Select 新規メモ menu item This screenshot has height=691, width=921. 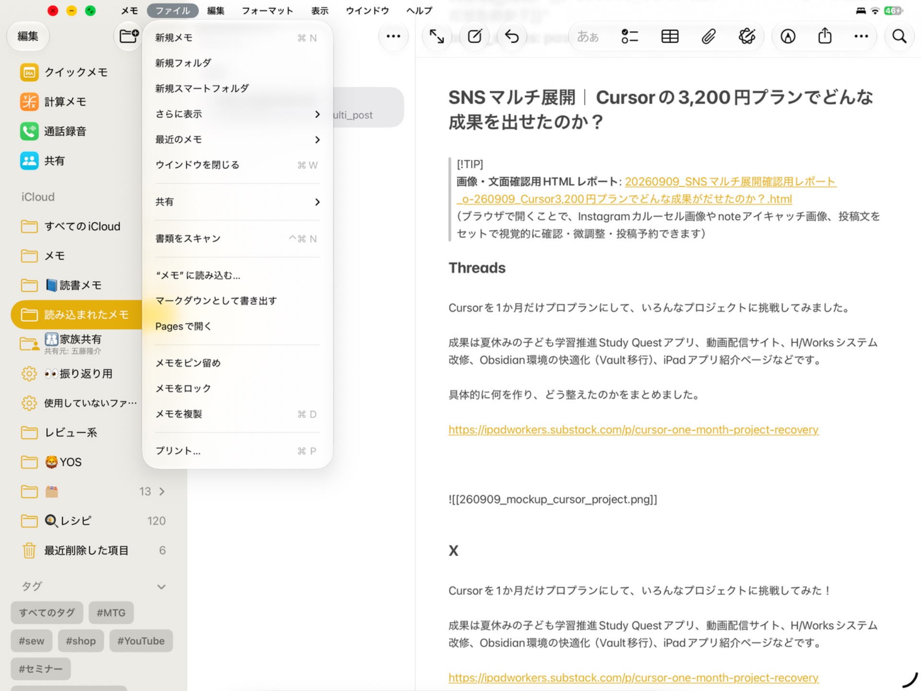[x=237, y=38]
